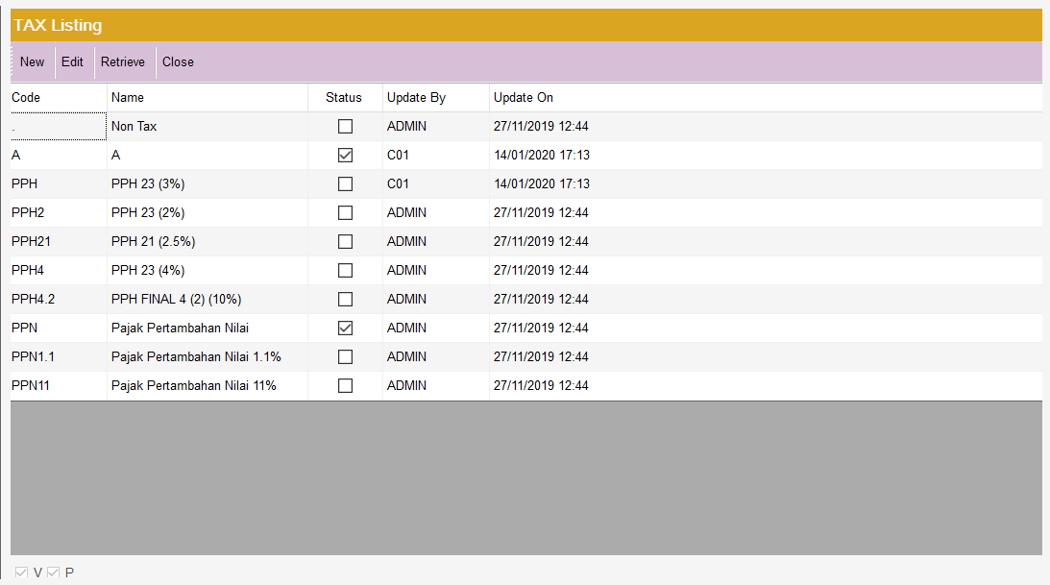Select the PPH2 code cell
The width and height of the screenshot is (1050, 585).
click(x=28, y=212)
